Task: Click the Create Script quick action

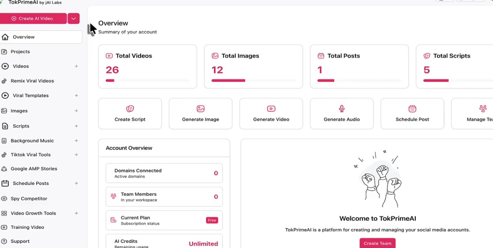Action: 130,114
